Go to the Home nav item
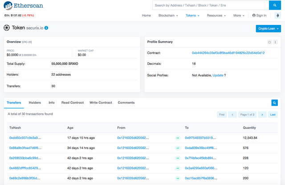 pos(147,16)
